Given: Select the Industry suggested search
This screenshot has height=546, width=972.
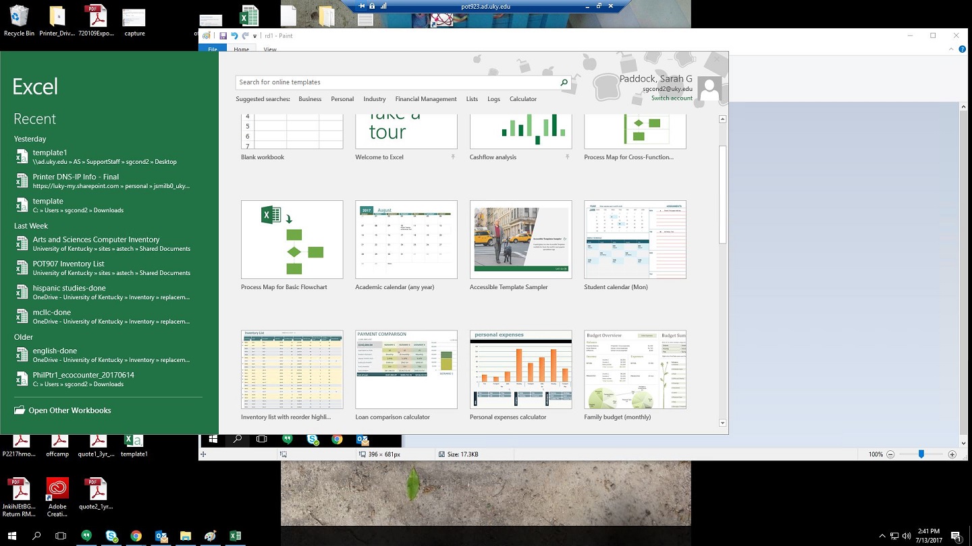Looking at the screenshot, I should (375, 99).
